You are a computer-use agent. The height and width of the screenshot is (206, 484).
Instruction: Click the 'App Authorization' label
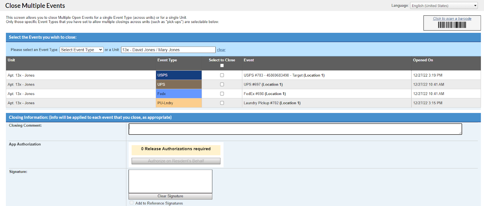(25, 144)
